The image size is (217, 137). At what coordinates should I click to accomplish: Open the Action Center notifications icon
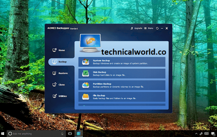(x=213, y=133)
